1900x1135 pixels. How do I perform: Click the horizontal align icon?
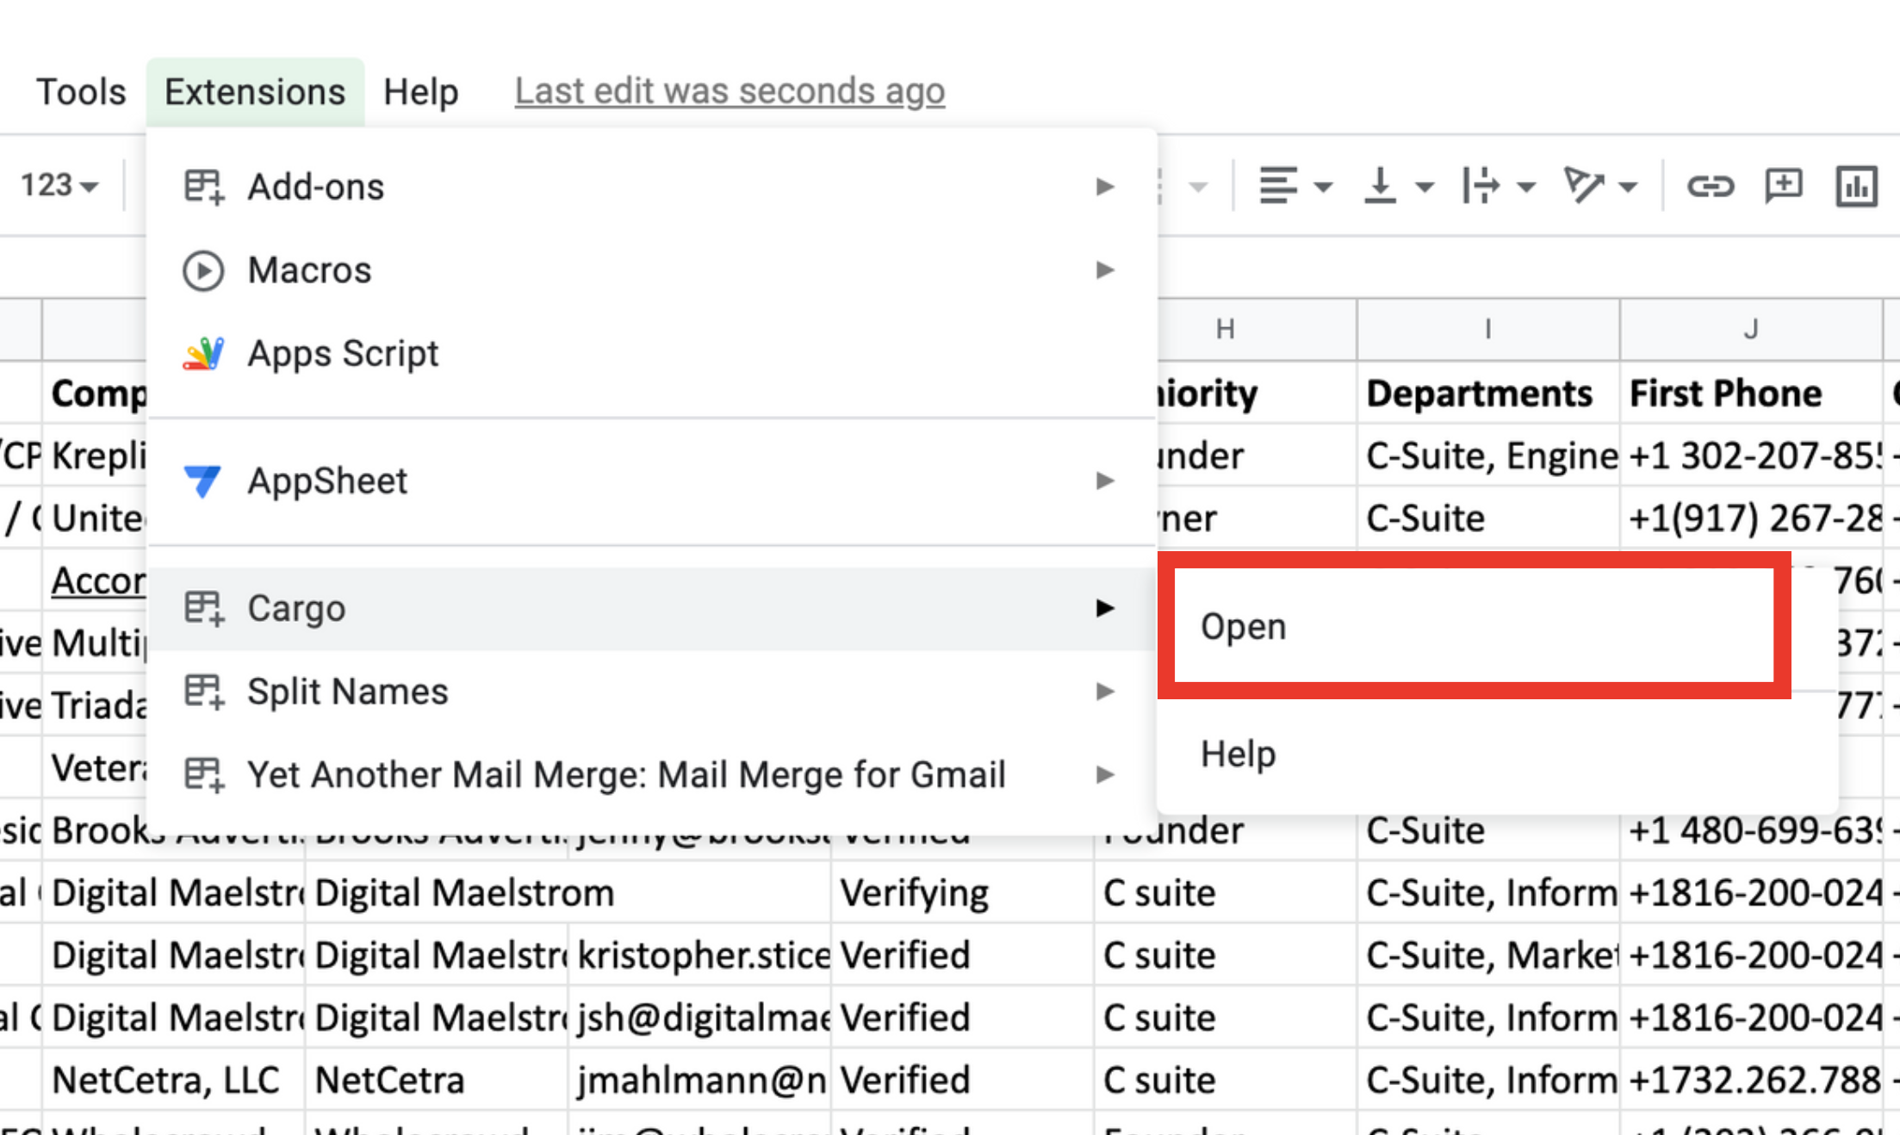click(1278, 185)
